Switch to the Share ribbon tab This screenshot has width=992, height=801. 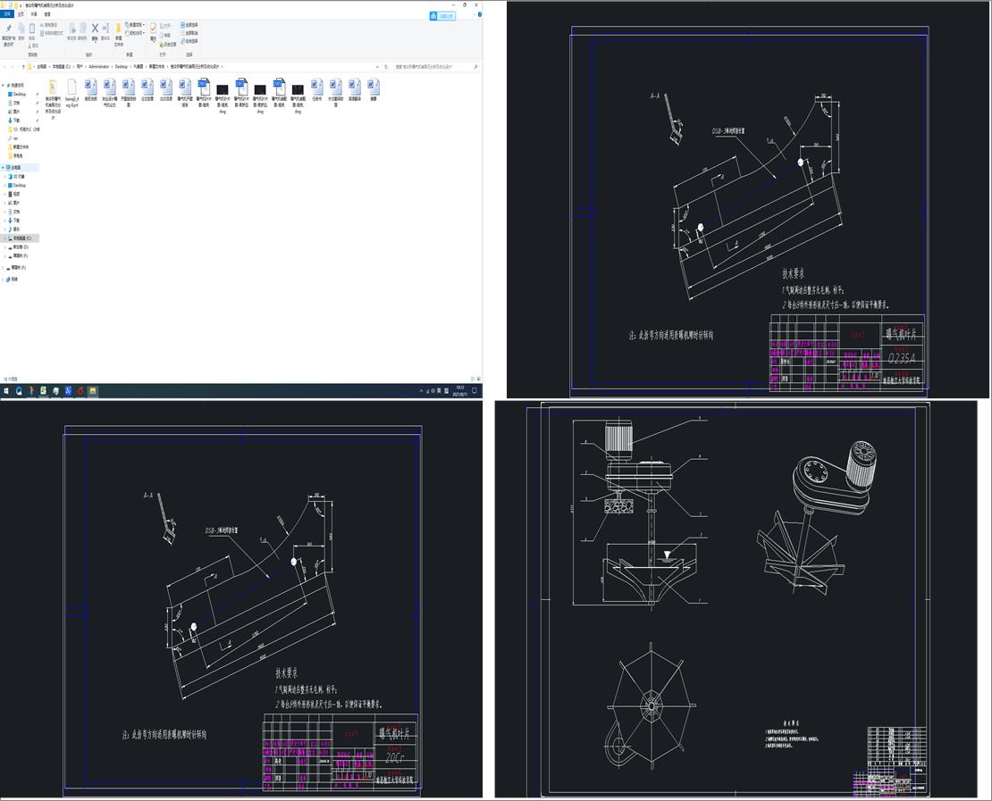coord(34,14)
